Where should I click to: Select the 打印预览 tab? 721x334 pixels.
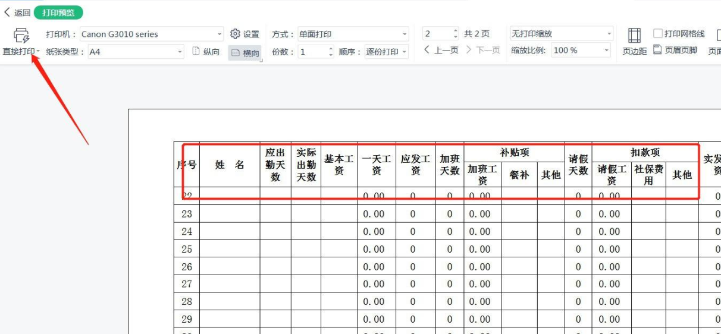[58, 12]
